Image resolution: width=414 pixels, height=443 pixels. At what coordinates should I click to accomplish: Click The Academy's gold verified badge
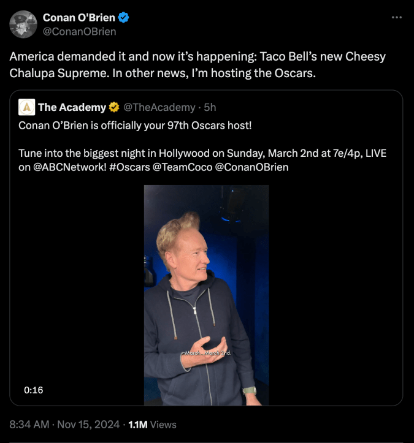click(x=114, y=108)
